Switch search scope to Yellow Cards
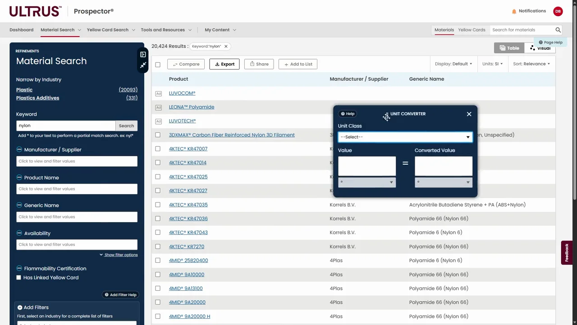 pos(472,30)
